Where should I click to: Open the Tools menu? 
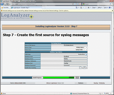(105, 8)
